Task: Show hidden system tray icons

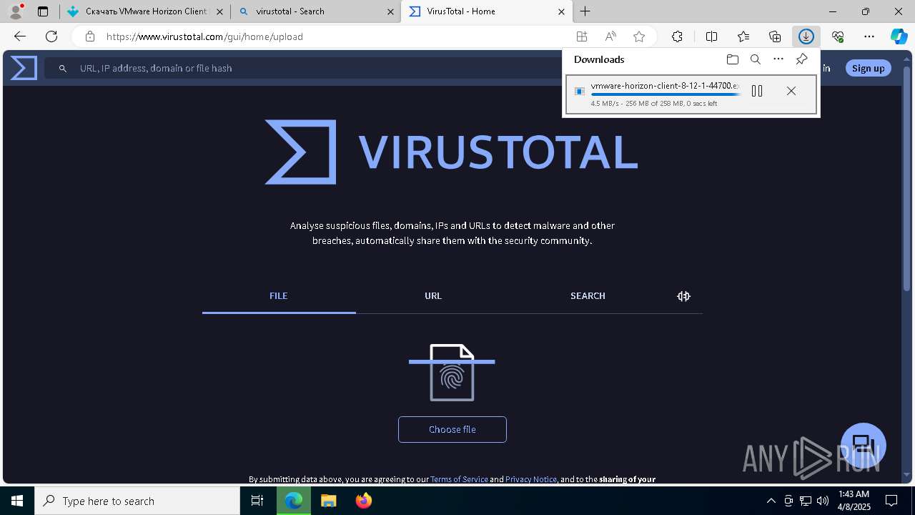Action: pyautogui.click(x=771, y=501)
